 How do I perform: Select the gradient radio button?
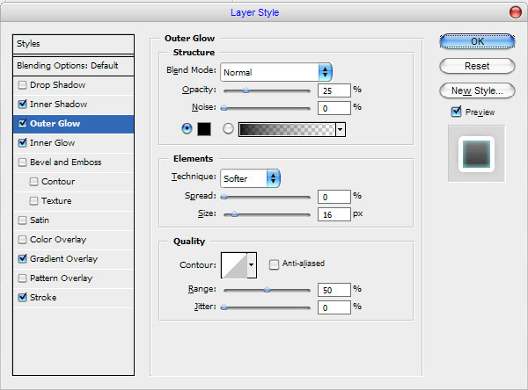(228, 129)
